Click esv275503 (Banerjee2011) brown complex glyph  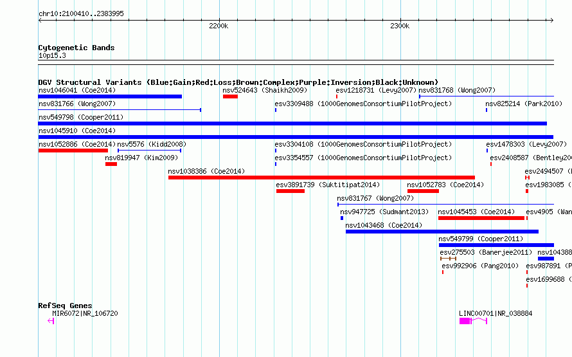point(448,259)
